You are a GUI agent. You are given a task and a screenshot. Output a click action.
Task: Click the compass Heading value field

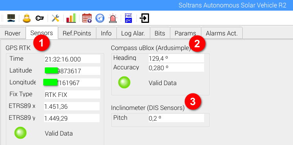tap(176, 58)
